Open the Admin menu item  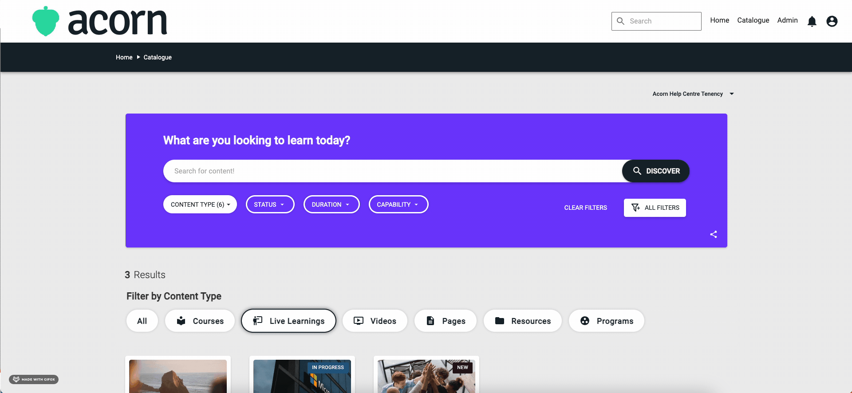[x=788, y=20]
